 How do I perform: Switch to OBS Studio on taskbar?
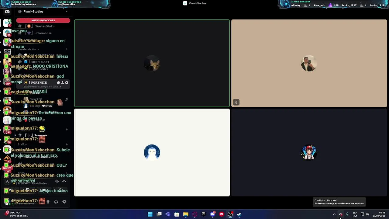pos(230,214)
